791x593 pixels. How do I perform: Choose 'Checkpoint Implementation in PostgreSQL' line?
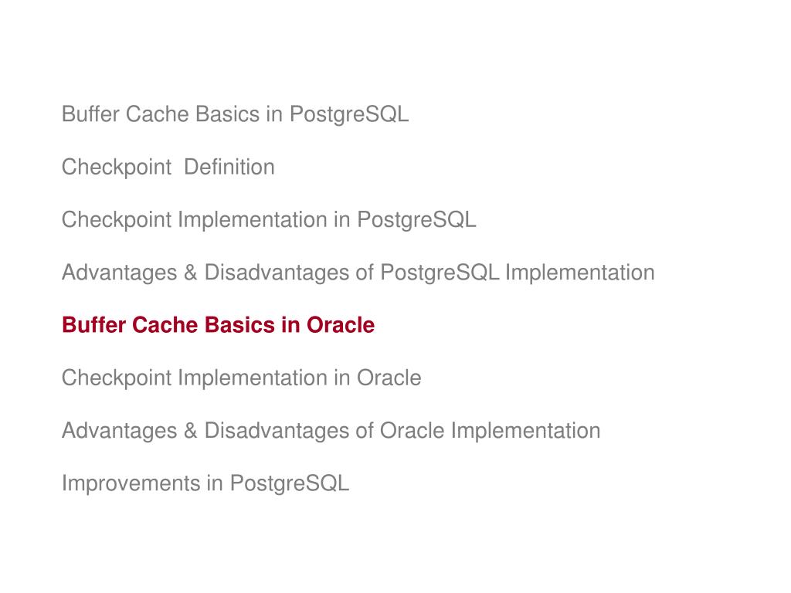tap(269, 220)
